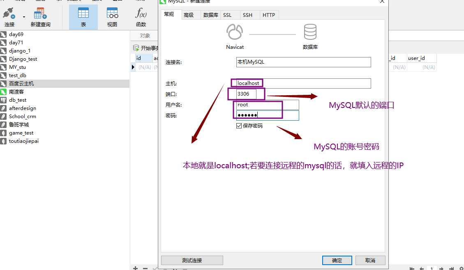Click the user_id column header
This screenshot has width=464, height=270.
421,58
